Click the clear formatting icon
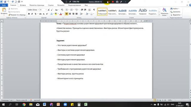 (x=62, y=10)
